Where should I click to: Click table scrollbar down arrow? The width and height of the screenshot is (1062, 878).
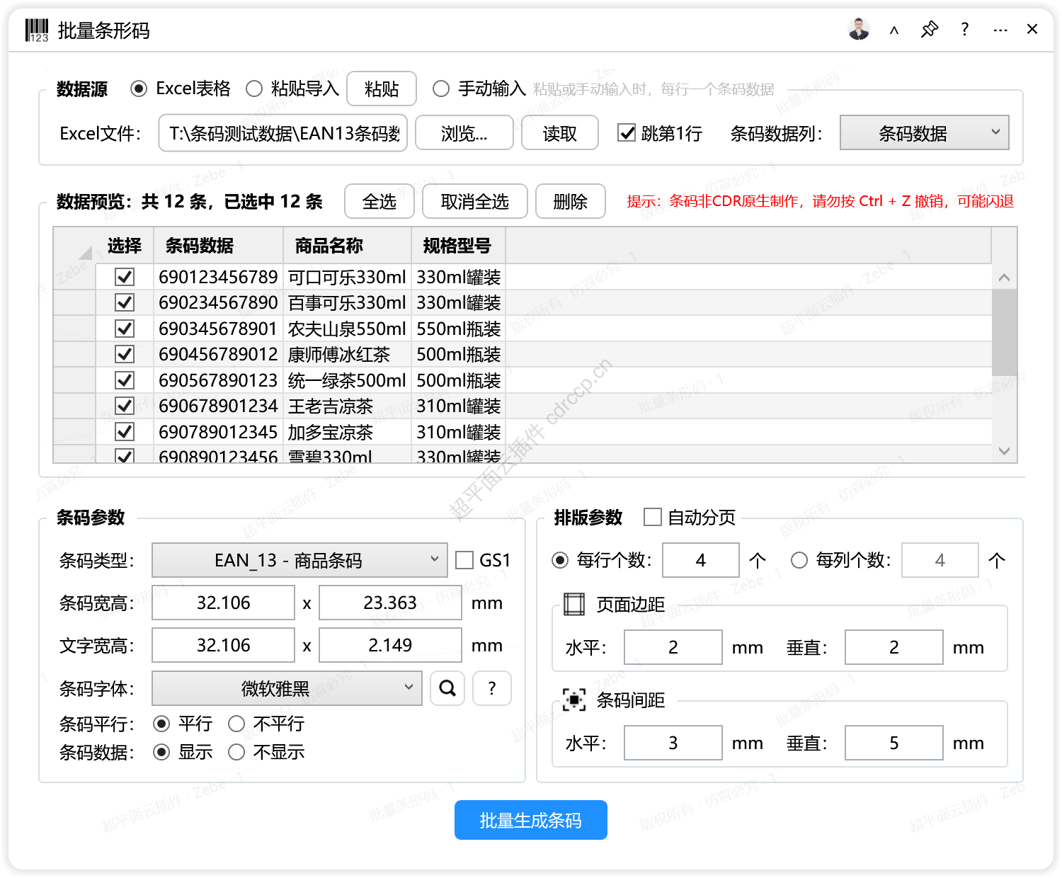coord(1004,450)
